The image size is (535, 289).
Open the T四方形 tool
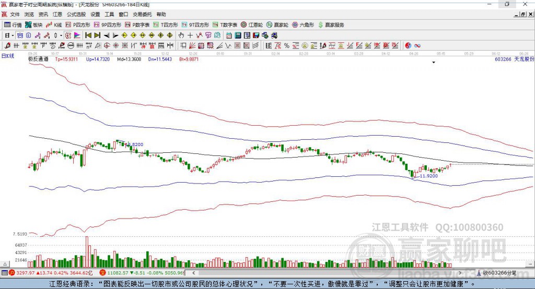[166, 25]
